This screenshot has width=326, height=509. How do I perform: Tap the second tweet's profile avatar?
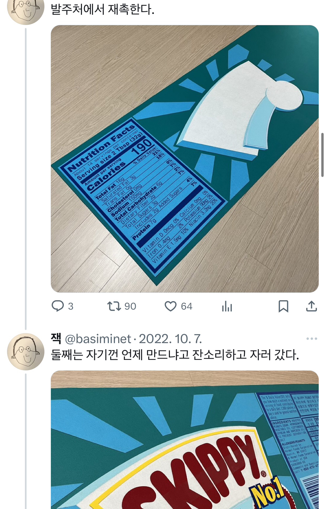coord(25,352)
